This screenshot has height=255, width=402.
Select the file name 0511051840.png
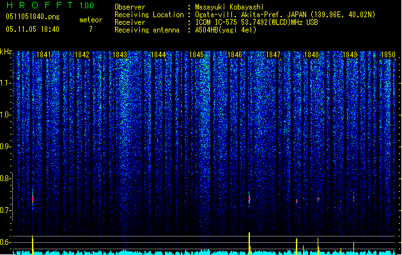click(x=33, y=17)
